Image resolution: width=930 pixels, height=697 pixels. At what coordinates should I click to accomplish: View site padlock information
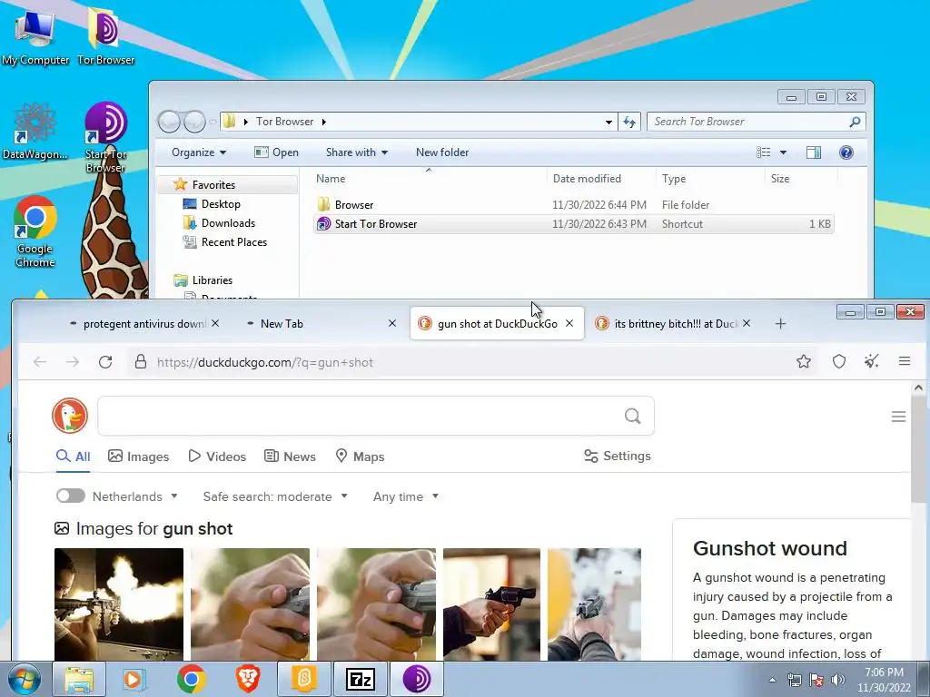(x=141, y=362)
